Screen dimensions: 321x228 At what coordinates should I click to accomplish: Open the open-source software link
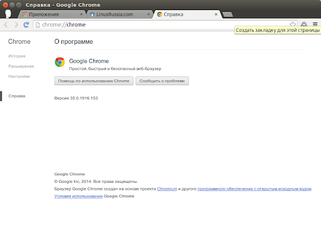(255, 189)
